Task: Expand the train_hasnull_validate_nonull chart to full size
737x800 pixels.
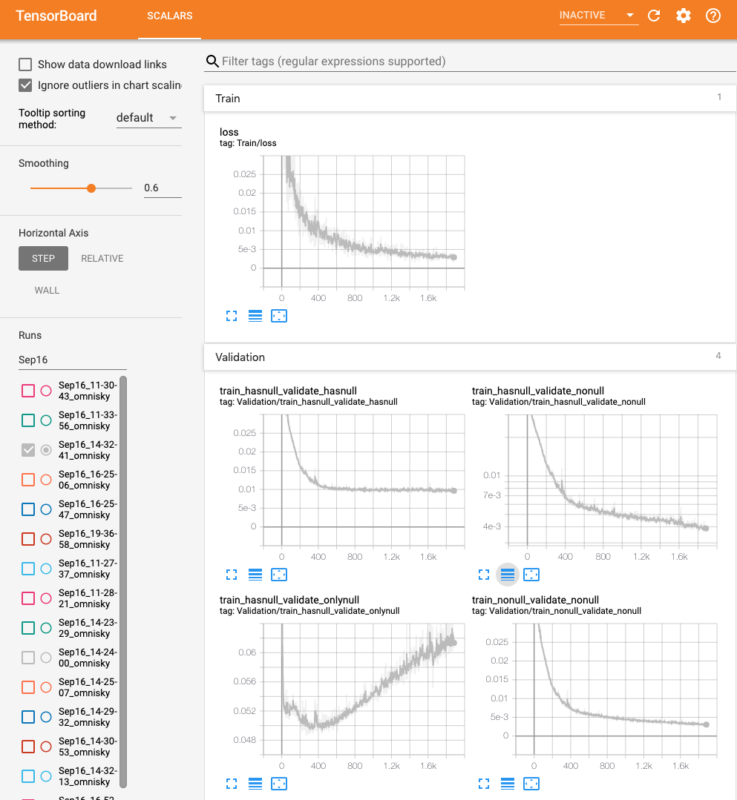Action: [x=484, y=575]
